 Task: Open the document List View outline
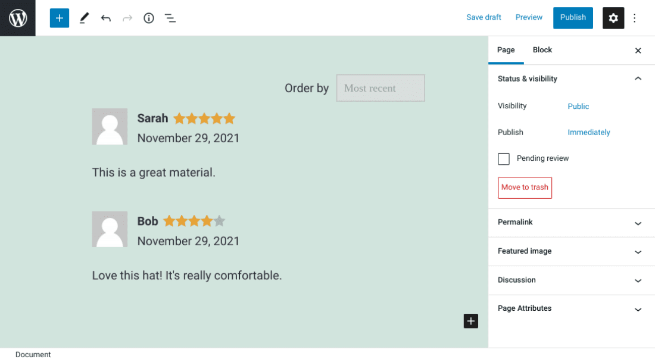click(170, 18)
